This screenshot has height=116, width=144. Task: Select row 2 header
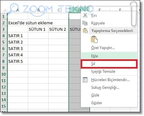(x=4, y=23)
